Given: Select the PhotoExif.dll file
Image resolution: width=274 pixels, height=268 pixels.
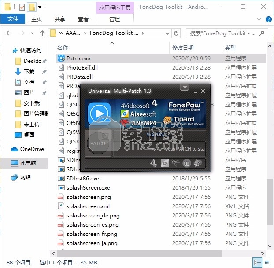Looking at the screenshot, I should click(x=82, y=68).
